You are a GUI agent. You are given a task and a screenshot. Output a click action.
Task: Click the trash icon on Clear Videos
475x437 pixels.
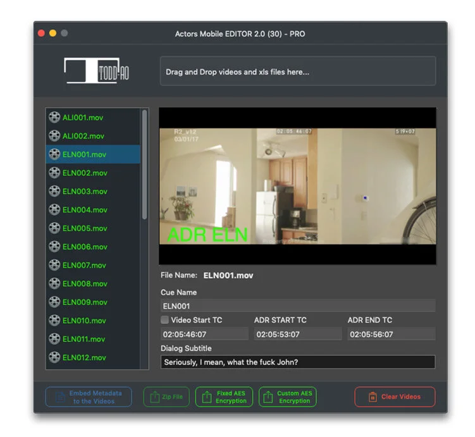[373, 397]
